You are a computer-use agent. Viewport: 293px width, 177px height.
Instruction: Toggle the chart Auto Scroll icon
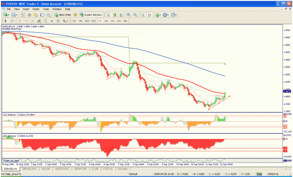[x=143, y=15]
